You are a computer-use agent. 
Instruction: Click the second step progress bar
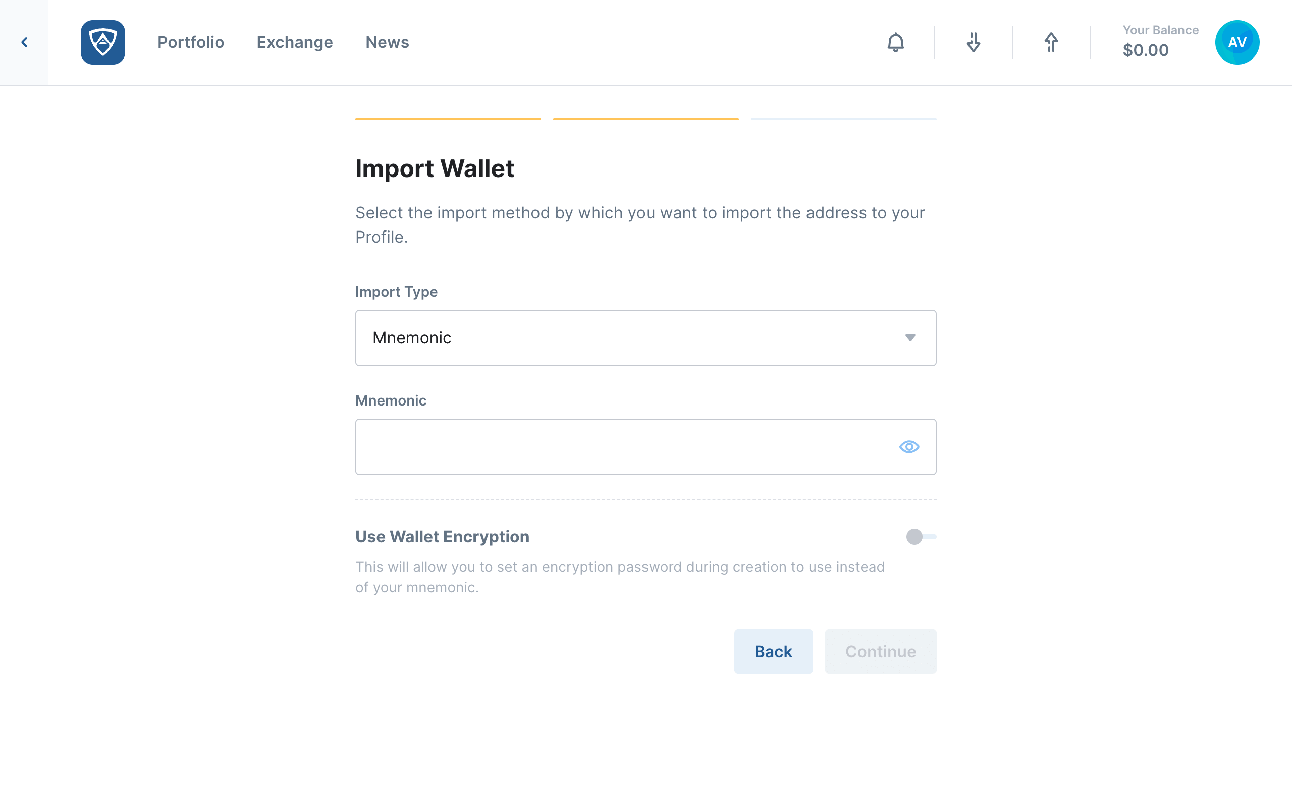pos(645,119)
